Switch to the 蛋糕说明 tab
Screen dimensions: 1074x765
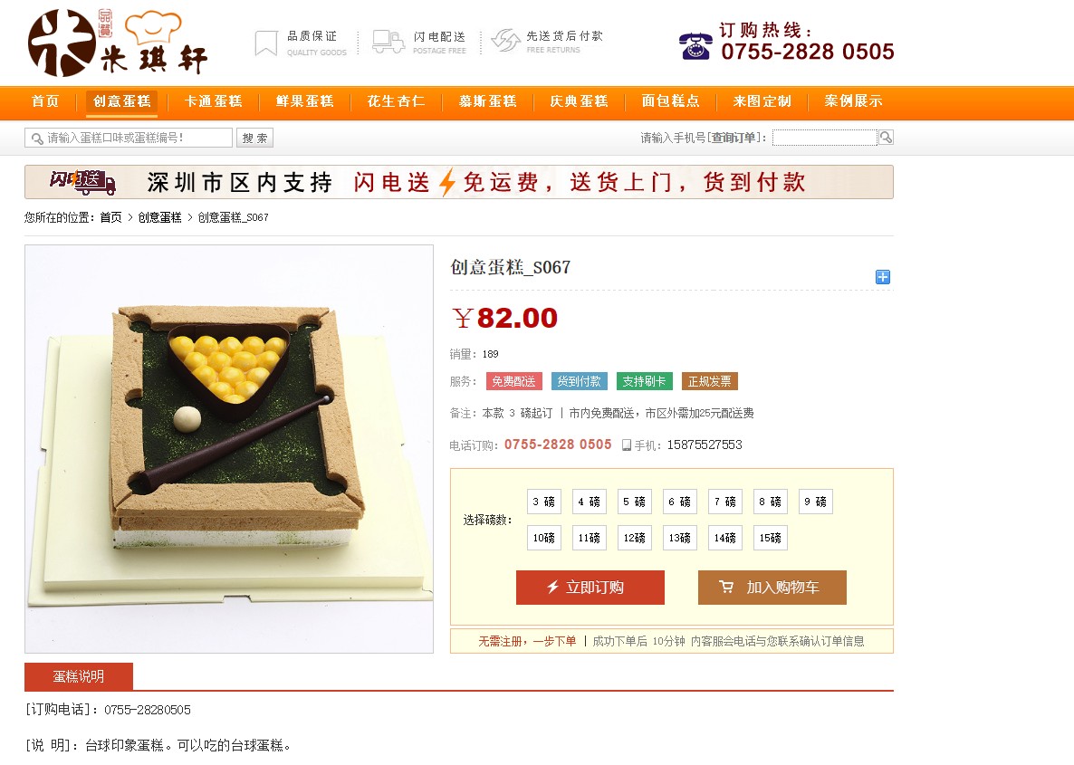pyautogui.click(x=79, y=676)
